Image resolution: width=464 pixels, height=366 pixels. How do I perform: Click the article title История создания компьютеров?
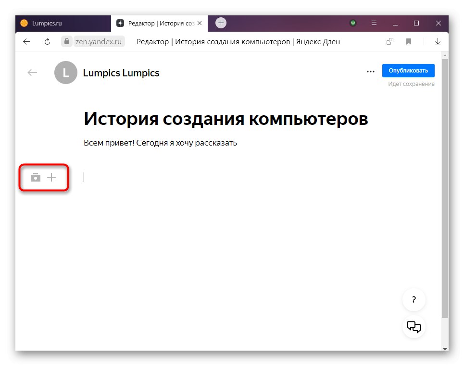point(226,118)
